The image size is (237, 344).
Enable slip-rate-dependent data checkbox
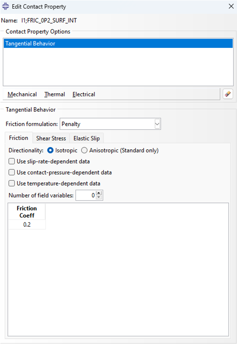coord(12,161)
